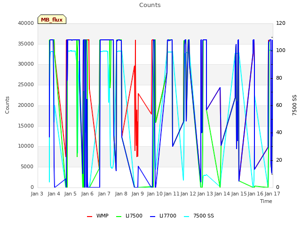Click the 'Jan 13' x-axis tick label
The height and width of the screenshot is (225, 301).
click(x=205, y=194)
